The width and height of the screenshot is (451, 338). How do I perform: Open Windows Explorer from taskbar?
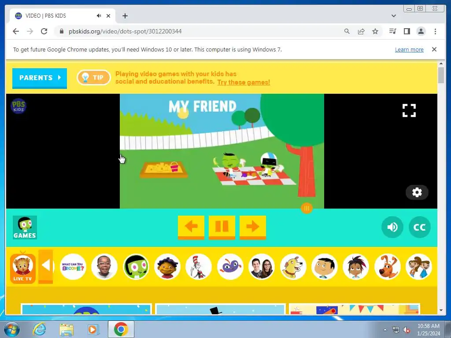coord(67,330)
